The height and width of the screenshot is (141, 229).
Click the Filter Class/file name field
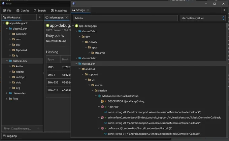coord(20,129)
